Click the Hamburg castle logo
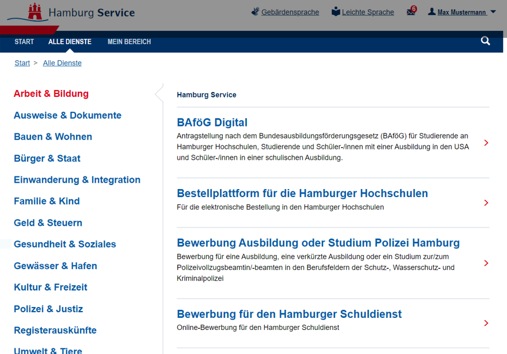This screenshot has height=354, width=507. click(34, 12)
